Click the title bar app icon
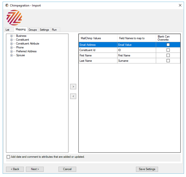 (7, 5)
